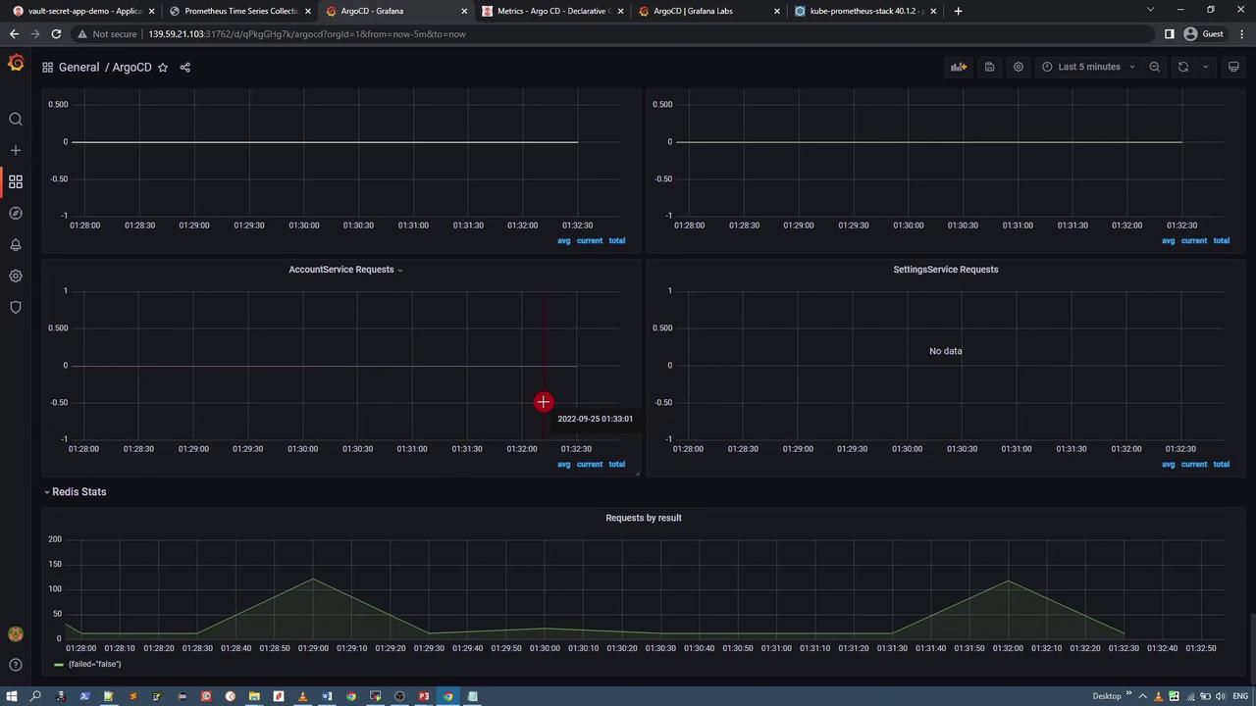Sort SettingsService Requests legend by total

pos(1221,465)
